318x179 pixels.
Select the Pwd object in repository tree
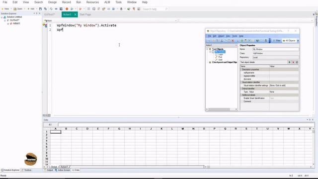[220, 57]
